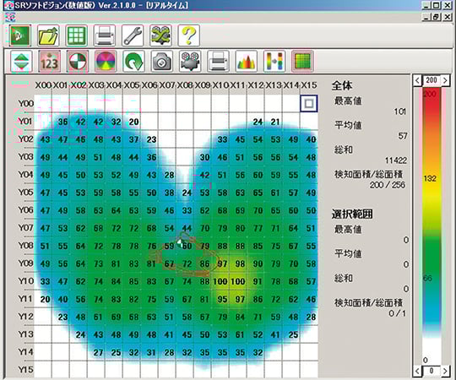Click the green grid layout icon
Image resolution: width=456 pixels, height=380 pixels.
pos(76,35)
